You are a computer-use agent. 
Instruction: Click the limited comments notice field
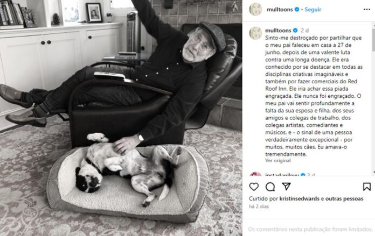pyautogui.click(x=310, y=230)
